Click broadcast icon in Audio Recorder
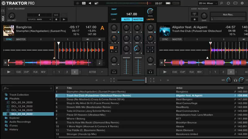This screenshot has width=248, height=139. click(195, 14)
